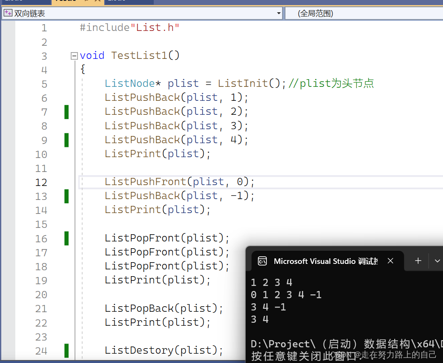Open the (全局范围) scope combo box

pyautogui.click(x=364, y=13)
